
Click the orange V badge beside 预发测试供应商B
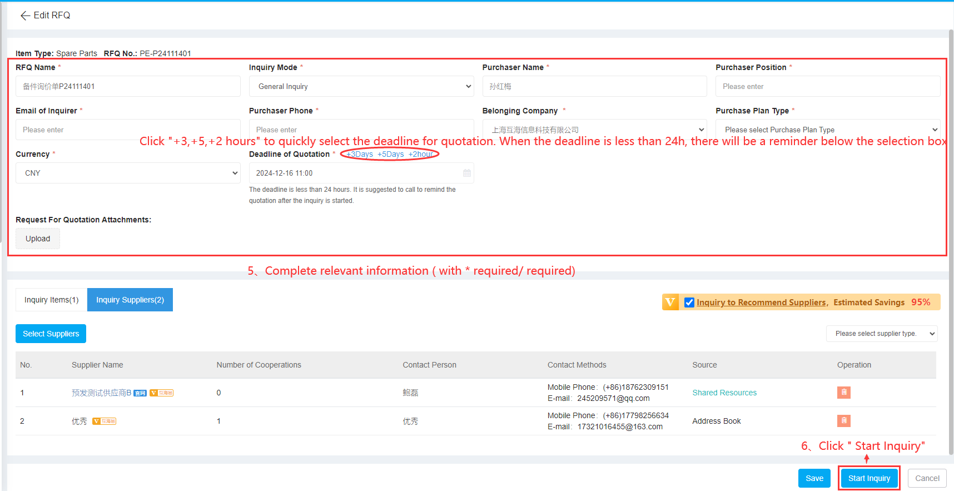162,393
